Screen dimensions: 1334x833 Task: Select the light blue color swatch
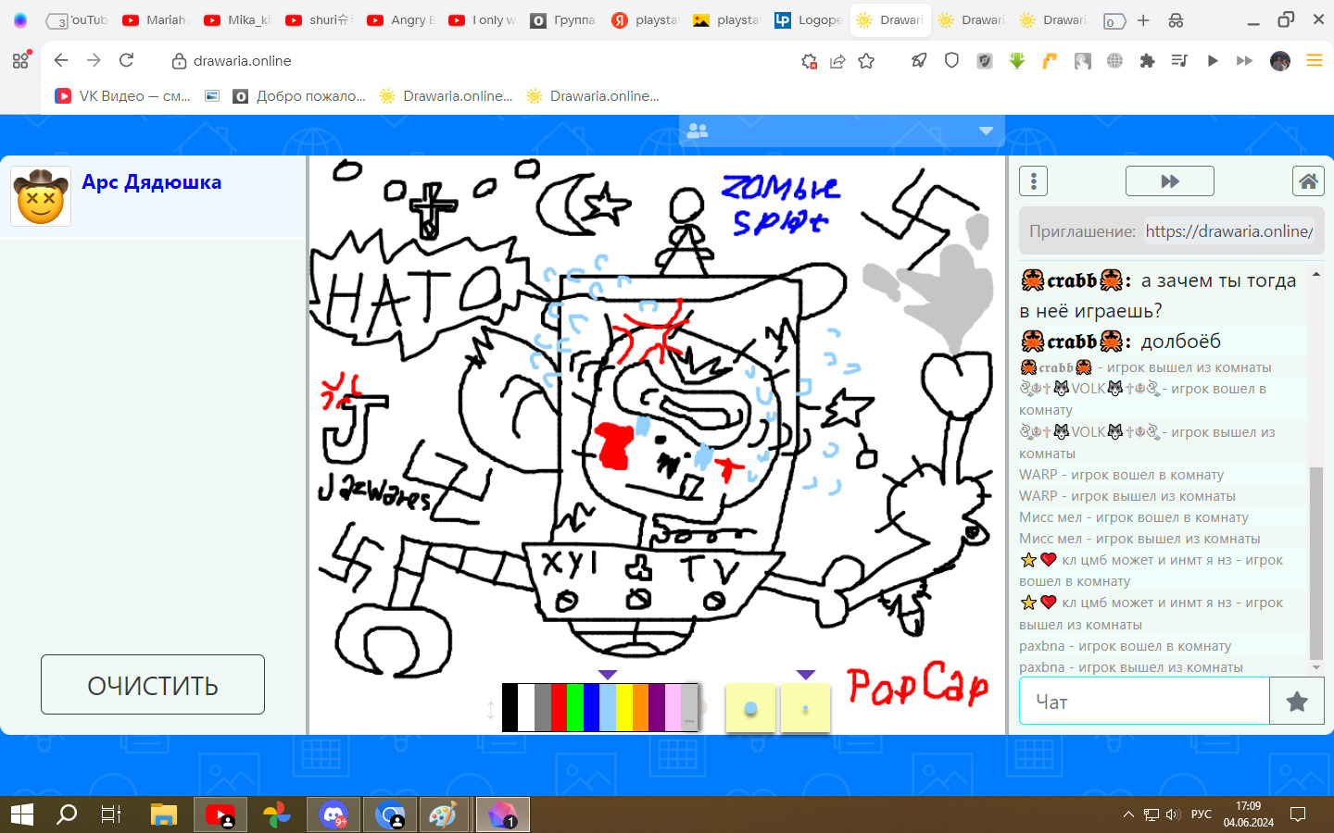(608, 707)
